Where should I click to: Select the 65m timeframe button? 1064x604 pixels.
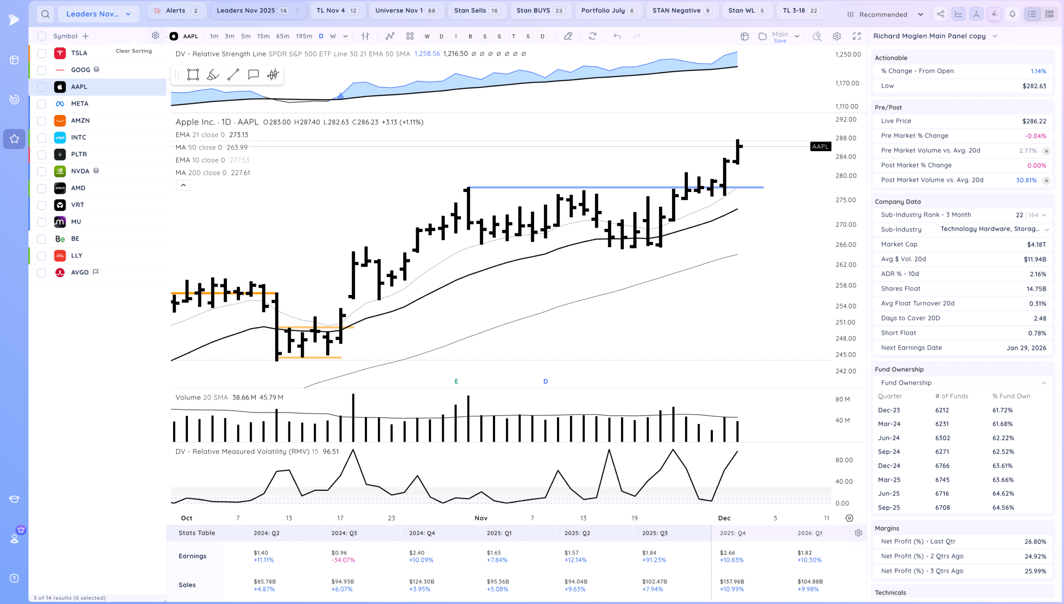pos(283,36)
